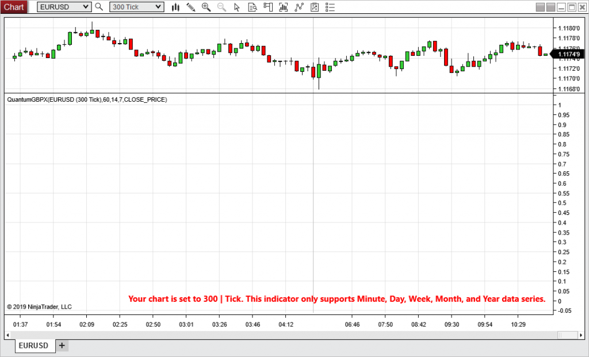The height and width of the screenshot is (357, 589).
Task: Open the drawing tools pencil icon
Action: click(x=191, y=7)
